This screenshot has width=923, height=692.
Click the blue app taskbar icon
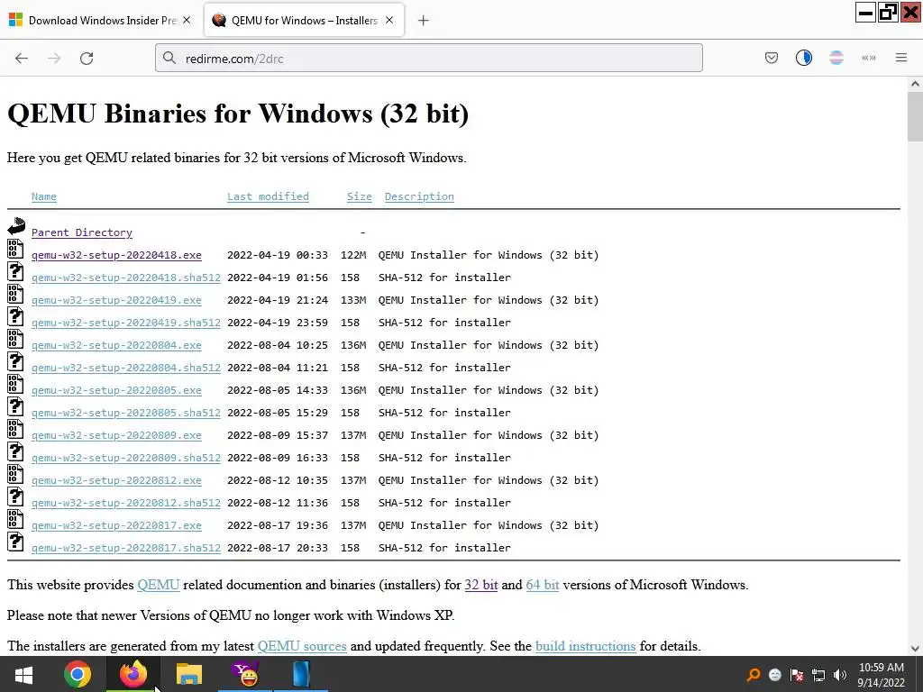[301, 674]
